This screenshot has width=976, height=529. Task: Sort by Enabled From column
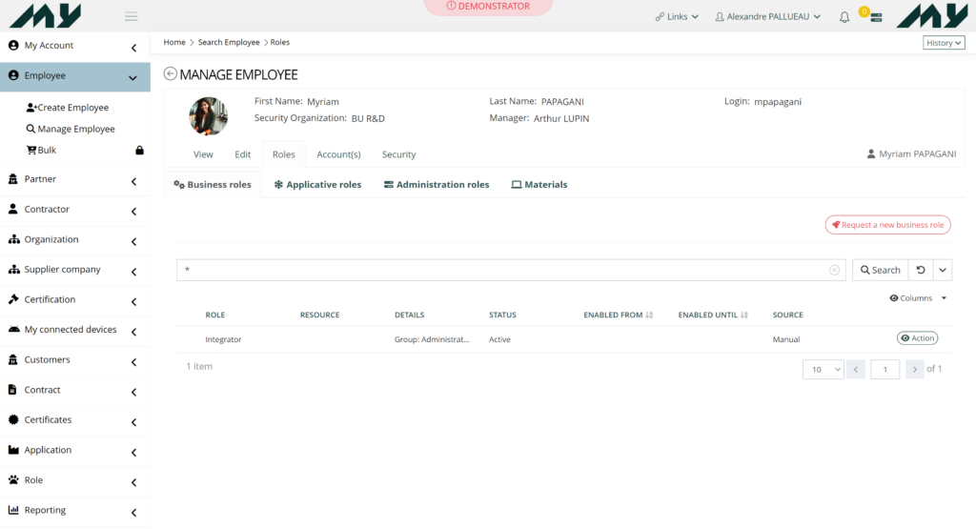(649, 315)
